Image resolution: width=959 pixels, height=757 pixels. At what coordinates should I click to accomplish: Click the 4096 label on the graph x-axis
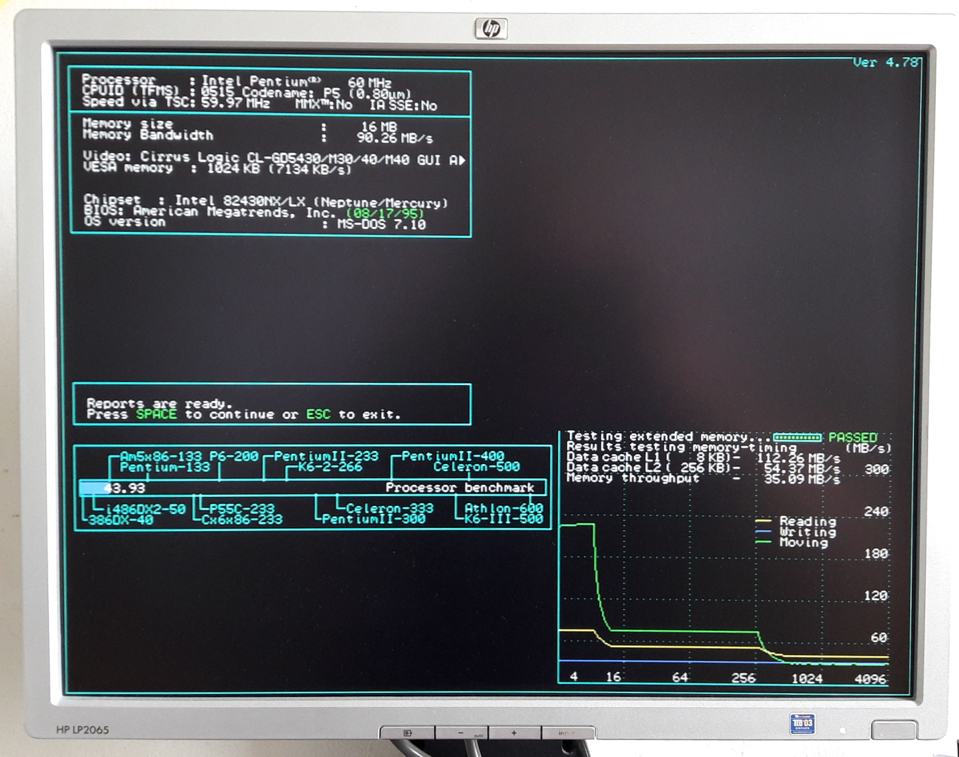(870, 679)
